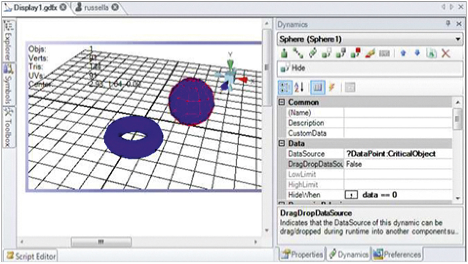Click the duplicate dynamic page icon
Viewport: 468px width, 264px height.
(x=431, y=54)
